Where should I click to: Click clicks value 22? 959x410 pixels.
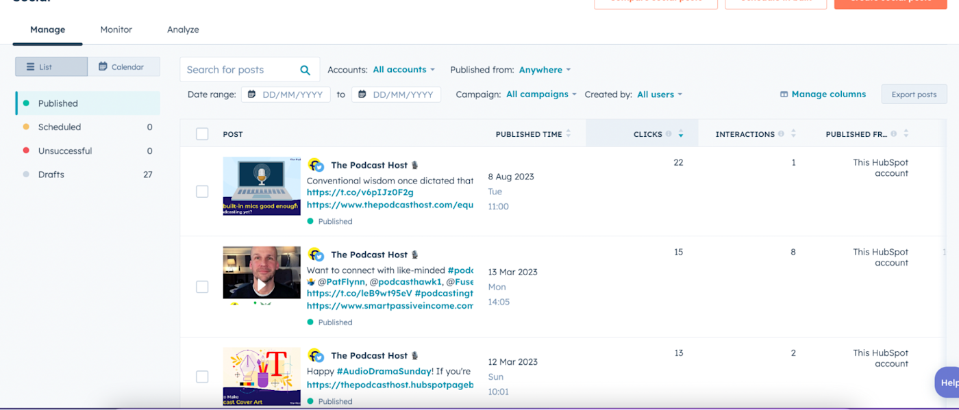tap(678, 162)
